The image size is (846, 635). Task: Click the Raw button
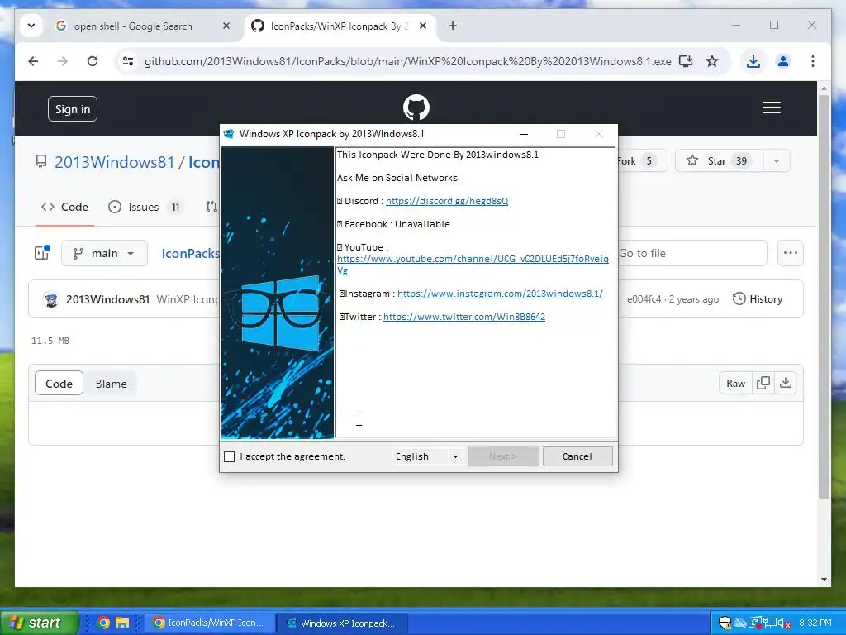[x=735, y=384]
